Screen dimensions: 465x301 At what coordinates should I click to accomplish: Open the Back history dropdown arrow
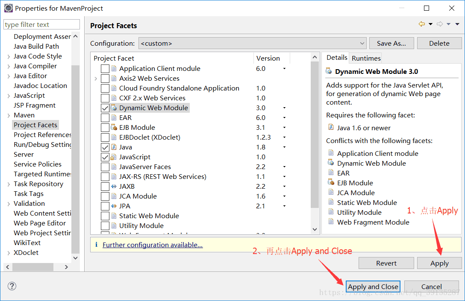tap(431, 24)
